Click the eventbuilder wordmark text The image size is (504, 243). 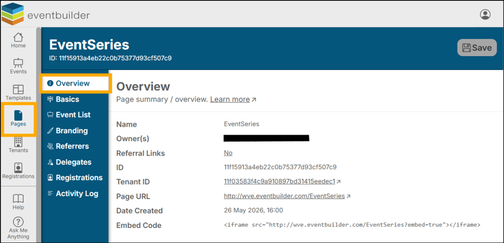click(59, 15)
